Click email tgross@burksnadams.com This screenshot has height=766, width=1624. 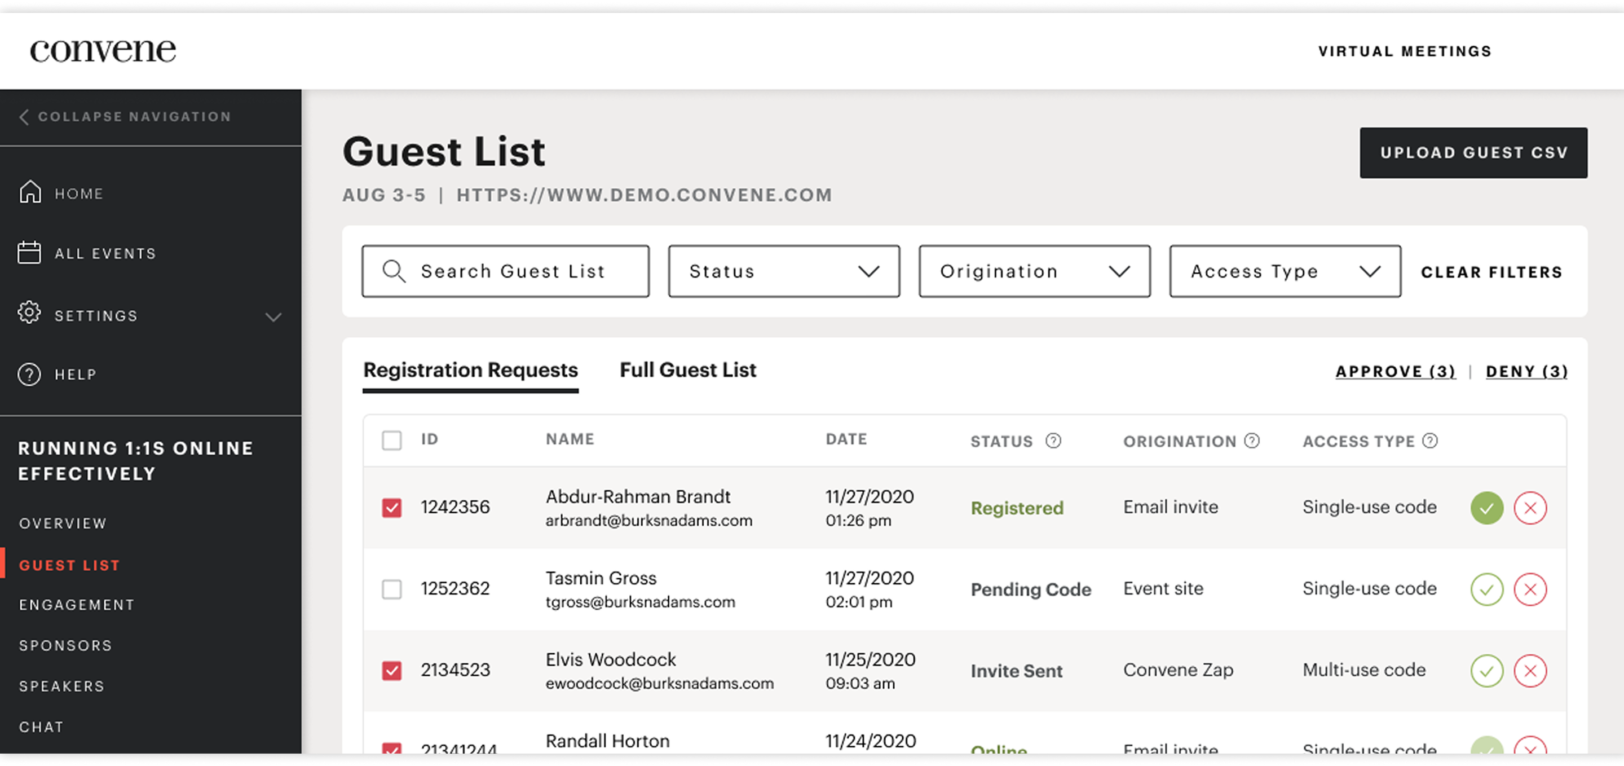click(x=640, y=602)
